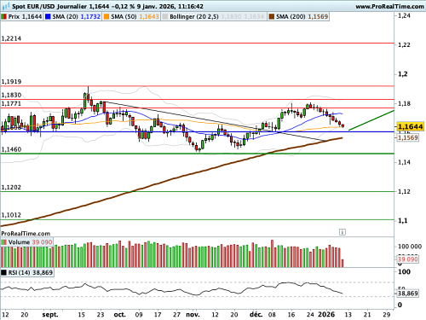
Task: Click the 1,2214 resistance level label
Action: pyautogui.click(x=11, y=38)
